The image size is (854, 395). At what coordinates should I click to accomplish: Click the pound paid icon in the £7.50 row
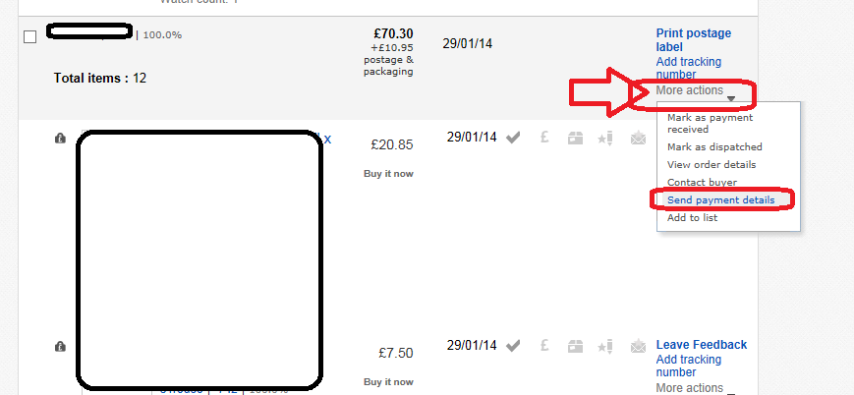click(x=543, y=346)
